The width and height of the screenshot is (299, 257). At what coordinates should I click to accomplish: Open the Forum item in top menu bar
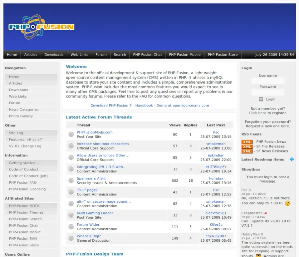click(101, 55)
